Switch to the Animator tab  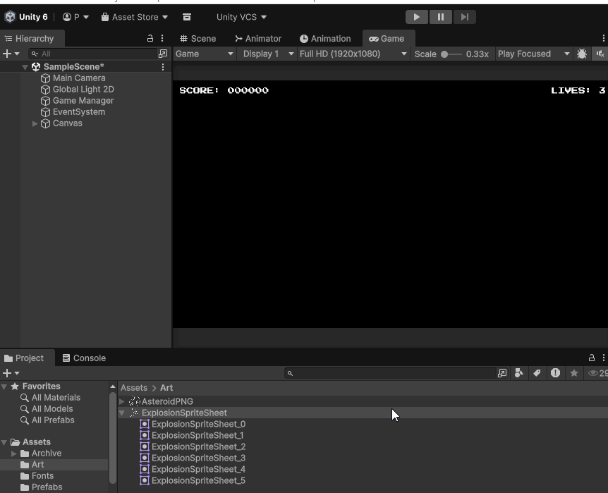pyautogui.click(x=258, y=39)
